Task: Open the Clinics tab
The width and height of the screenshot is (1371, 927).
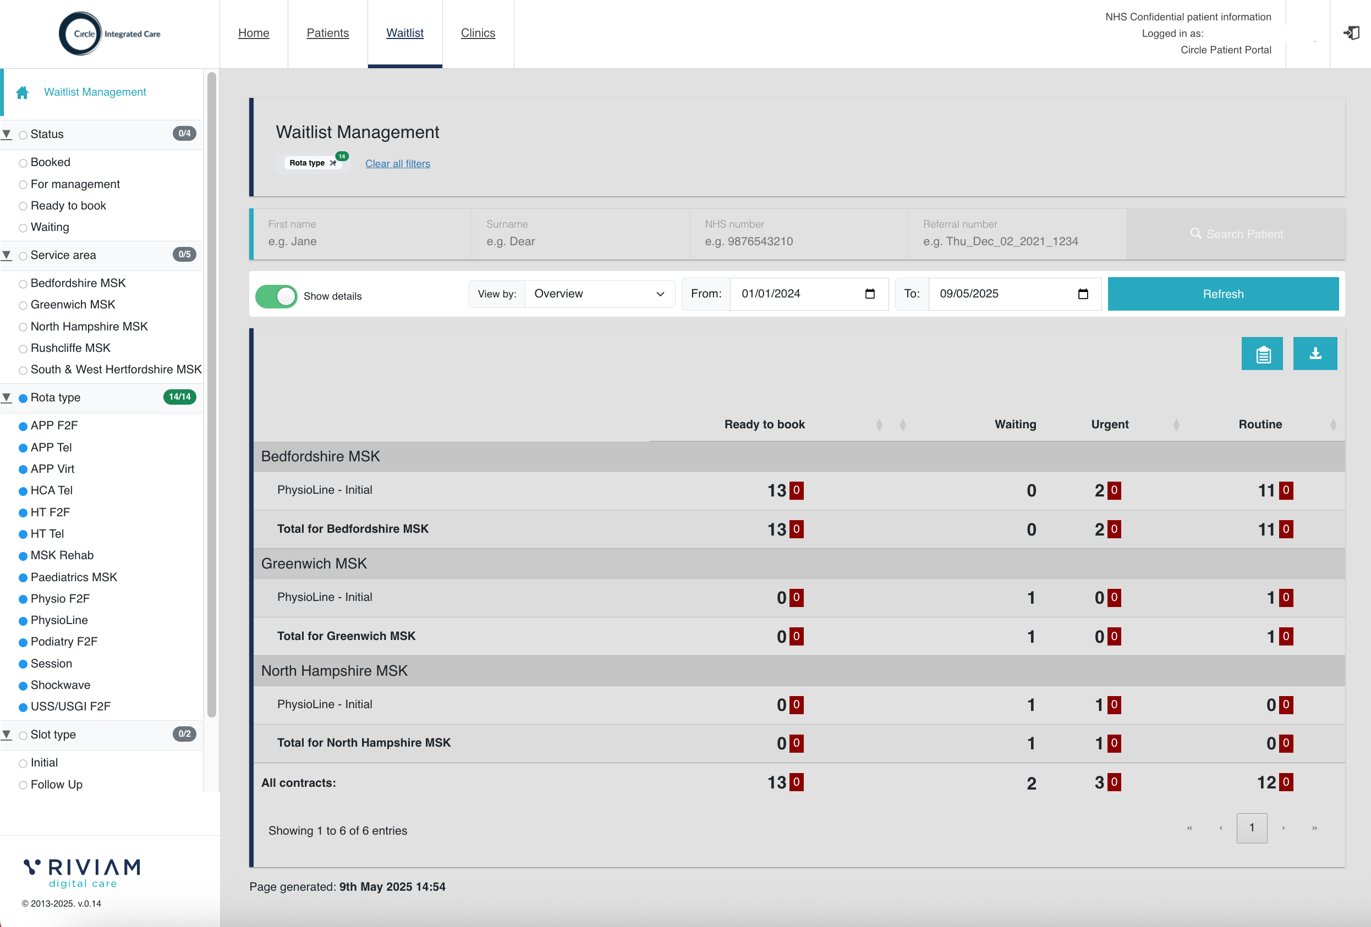Action: [477, 33]
